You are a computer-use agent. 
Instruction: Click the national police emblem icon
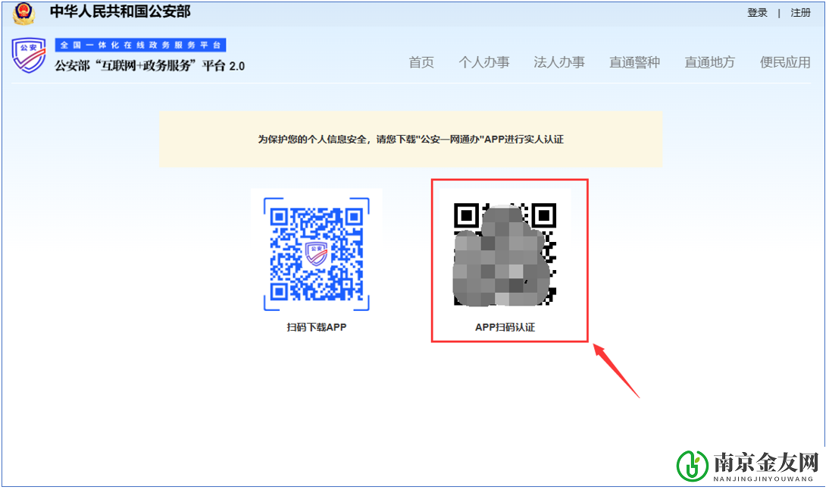(23, 13)
